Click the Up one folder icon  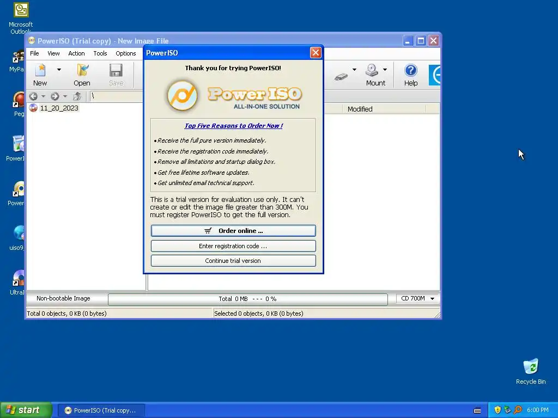[77, 96]
